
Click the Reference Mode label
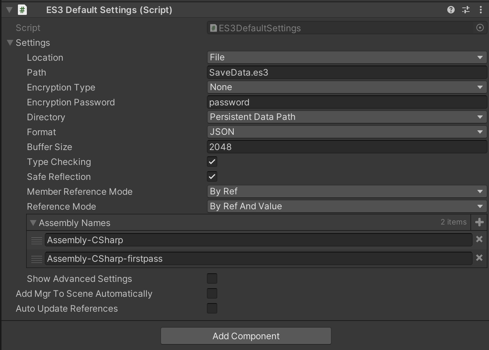[61, 207]
